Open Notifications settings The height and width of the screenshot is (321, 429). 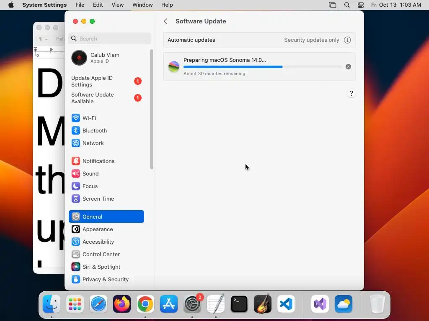[x=106, y=161]
